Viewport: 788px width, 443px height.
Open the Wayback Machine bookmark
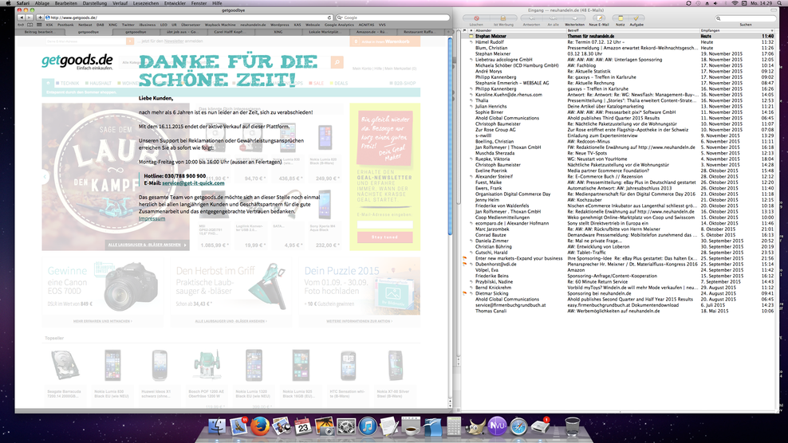click(x=220, y=25)
